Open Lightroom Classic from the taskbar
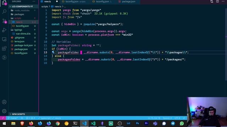 128,123
